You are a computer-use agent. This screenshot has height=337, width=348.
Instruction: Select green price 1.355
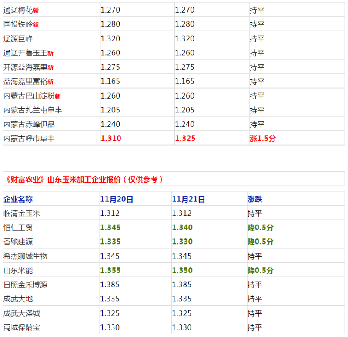(110, 270)
